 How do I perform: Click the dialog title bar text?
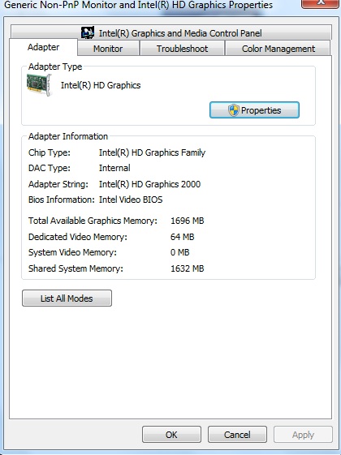(138, 5)
